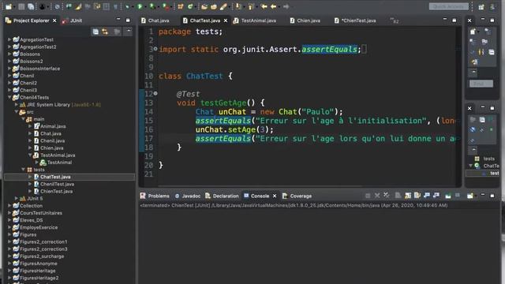The image size is (505, 284).
Task: Click the Terminate icon in Console
Action: pos(368,196)
